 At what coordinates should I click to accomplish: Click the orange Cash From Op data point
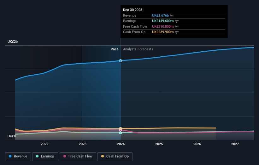click(x=121, y=128)
